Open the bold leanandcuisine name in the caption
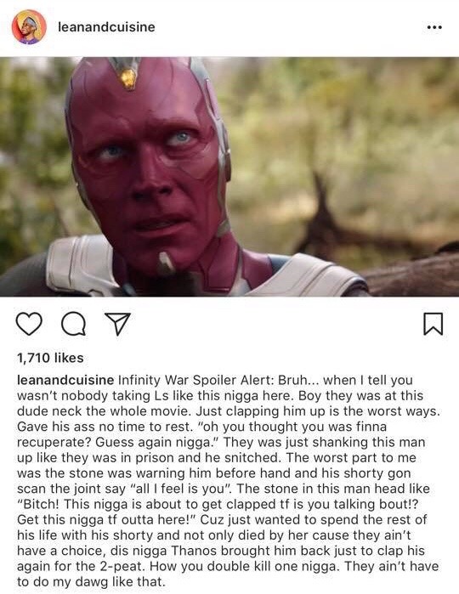Image resolution: width=459 pixels, height=594 pixels. (x=65, y=380)
